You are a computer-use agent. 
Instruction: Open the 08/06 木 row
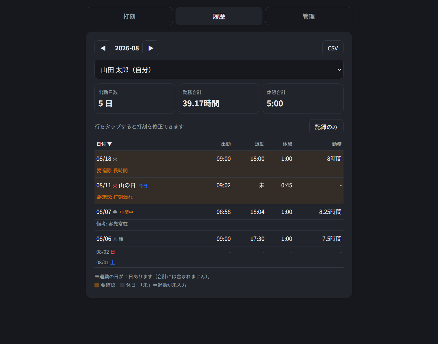click(x=219, y=239)
